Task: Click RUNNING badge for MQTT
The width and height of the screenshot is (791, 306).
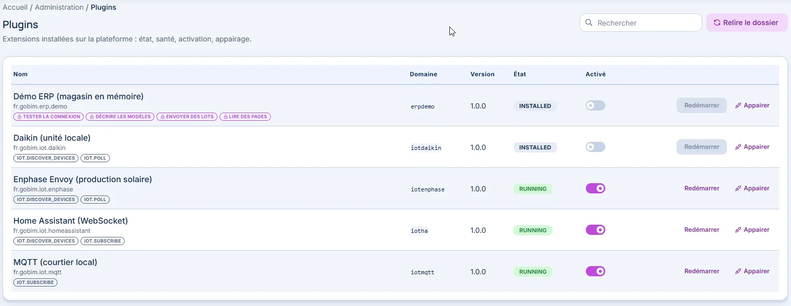Action: [x=533, y=272]
